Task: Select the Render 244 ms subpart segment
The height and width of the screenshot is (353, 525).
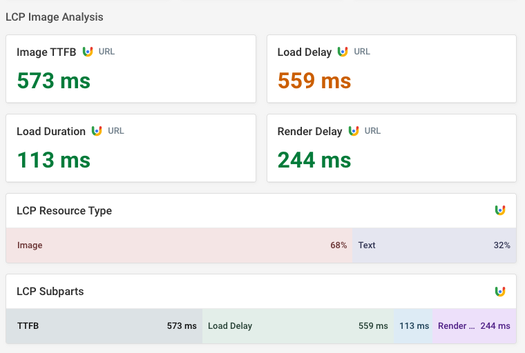Action: (x=475, y=326)
